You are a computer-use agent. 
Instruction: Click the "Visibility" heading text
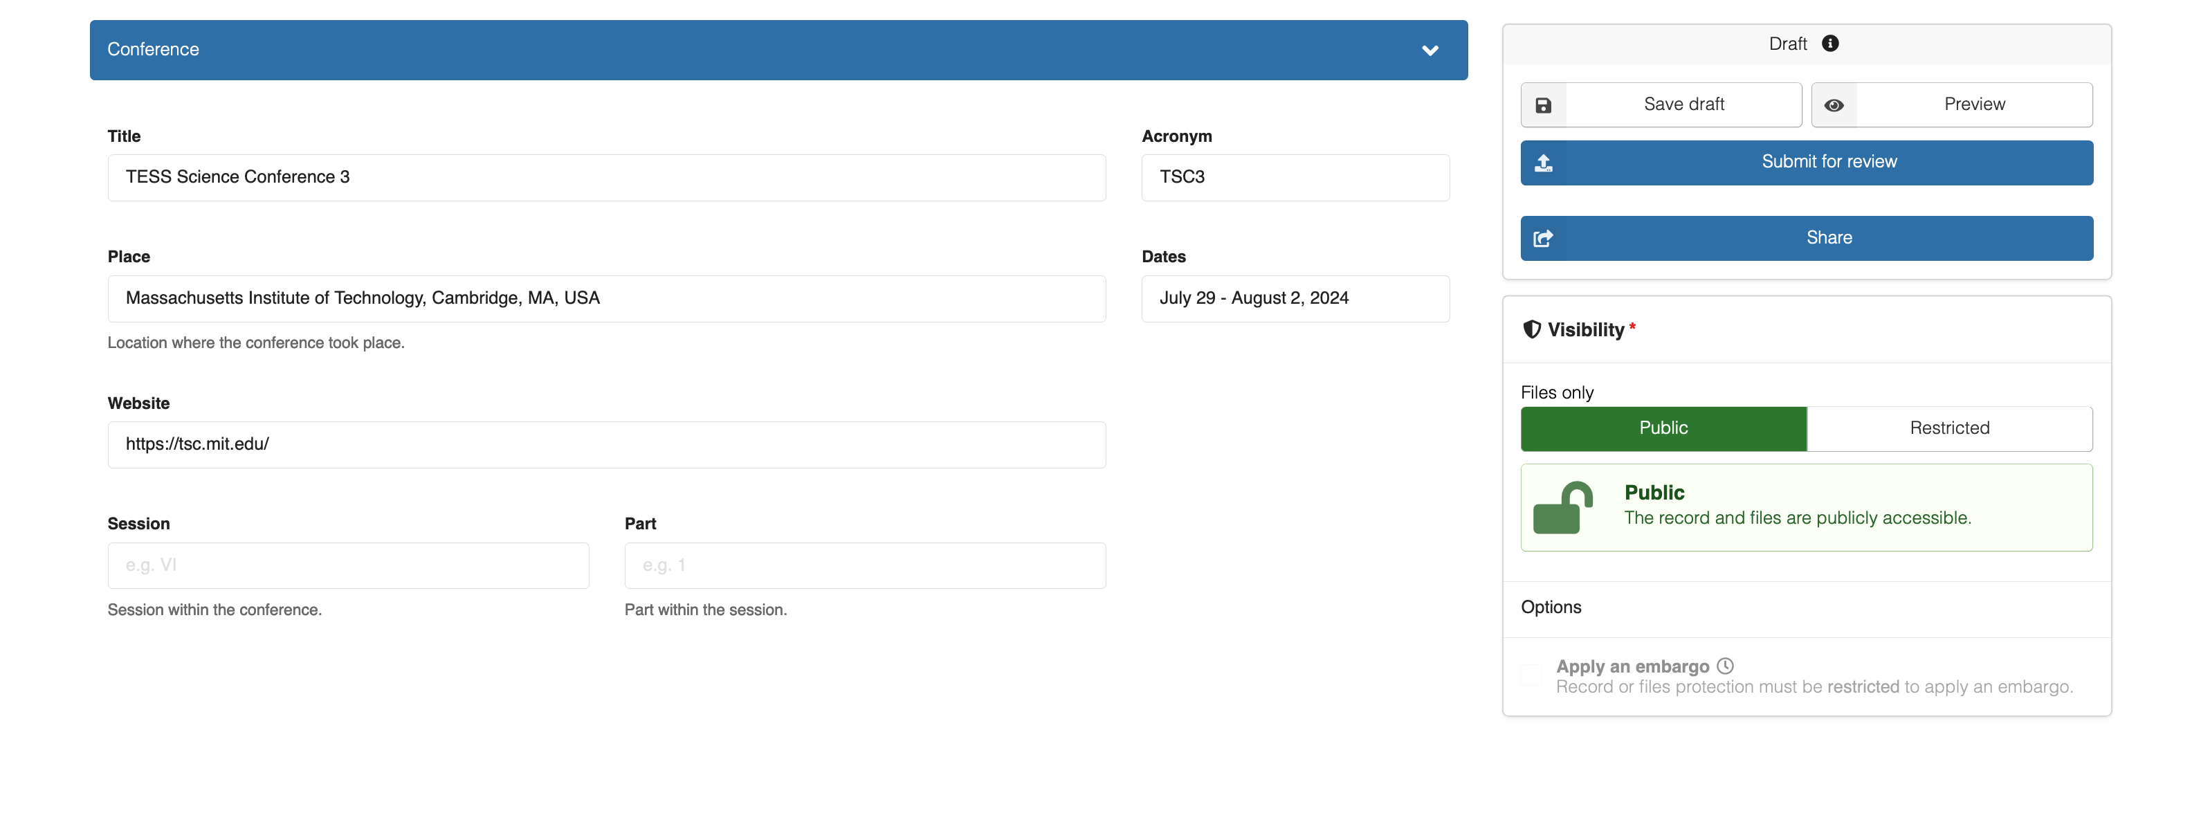(1585, 330)
